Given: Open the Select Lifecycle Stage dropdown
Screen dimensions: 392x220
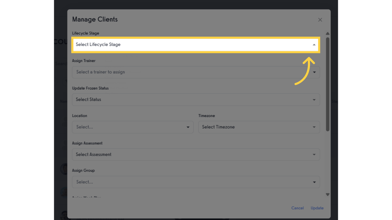Looking at the screenshot, I should [x=196, y=45].
